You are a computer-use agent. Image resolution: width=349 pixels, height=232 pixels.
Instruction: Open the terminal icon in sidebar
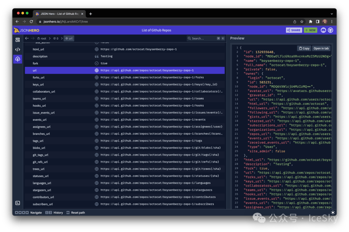click(18, 203)
